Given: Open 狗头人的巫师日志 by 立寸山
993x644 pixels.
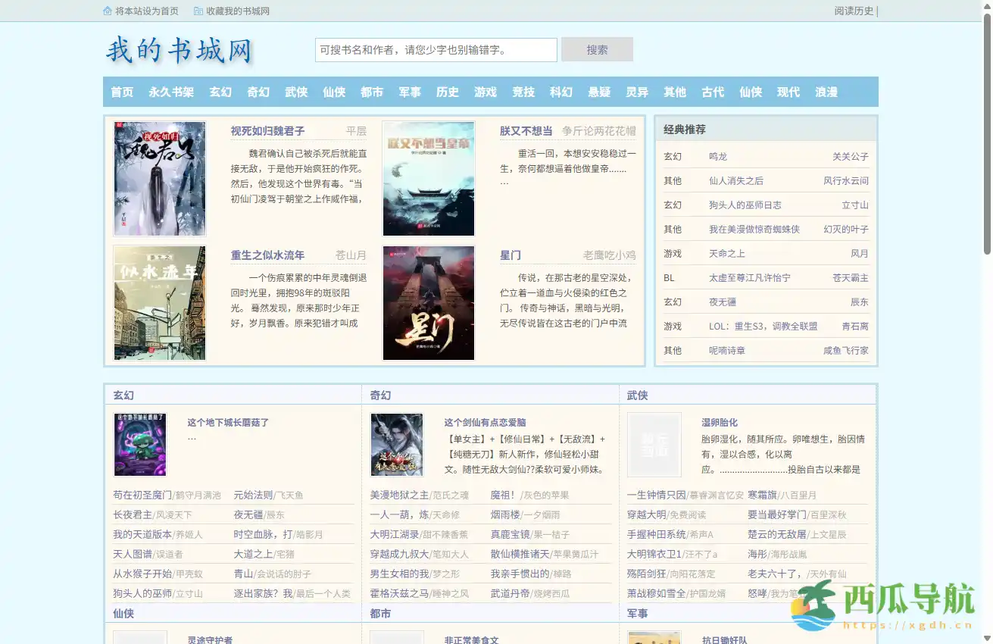Looking at the screenshot, I should pos(743,205).
